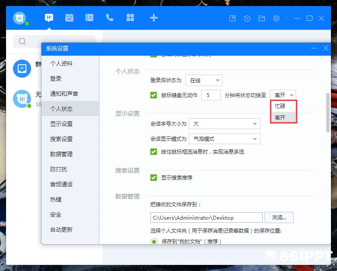Choose 离开 from the open dropdown list
This screenshot has width=337, height=271.
283,117
